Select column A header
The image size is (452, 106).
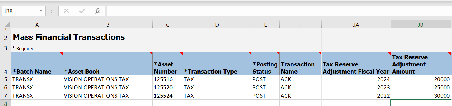tap(37, 25)
